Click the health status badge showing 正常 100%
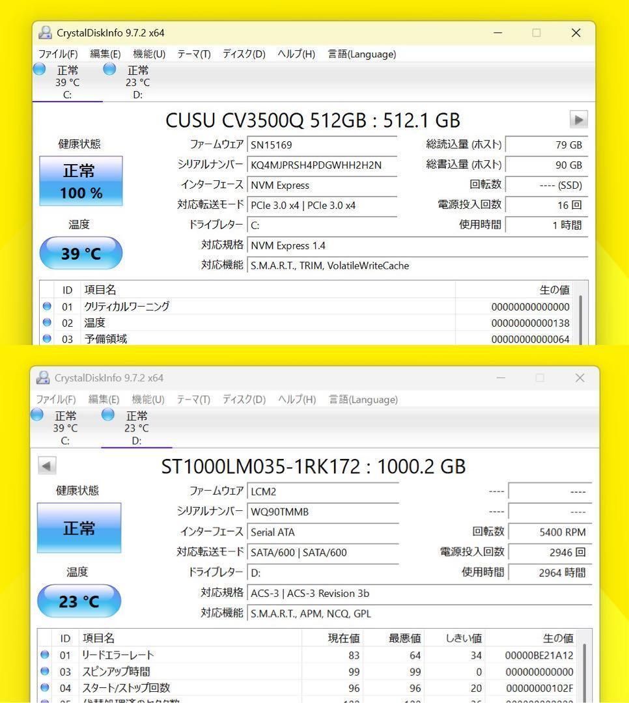 pyautogui.click(x=80, y=179)
